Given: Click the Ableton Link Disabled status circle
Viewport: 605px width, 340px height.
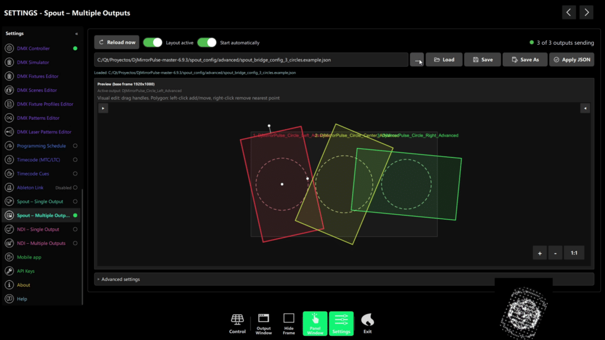Looking at the screenshot, I should pyautogui.click(x=75, y=187).
